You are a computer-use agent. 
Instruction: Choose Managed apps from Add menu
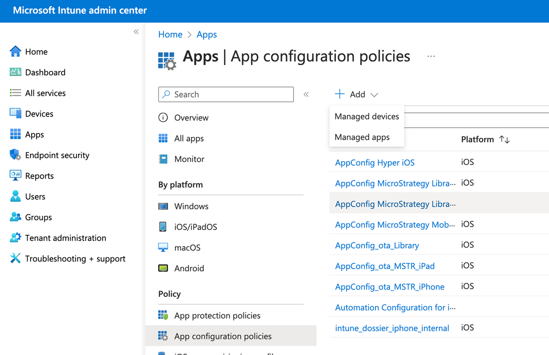pos(362,137)
